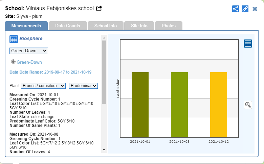
Task: Show chart data table icon at right
Action: click(x=248, y=44)
